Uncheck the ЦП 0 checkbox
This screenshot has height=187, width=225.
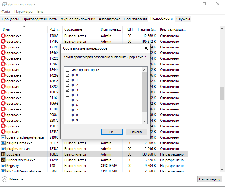[68, 75]
